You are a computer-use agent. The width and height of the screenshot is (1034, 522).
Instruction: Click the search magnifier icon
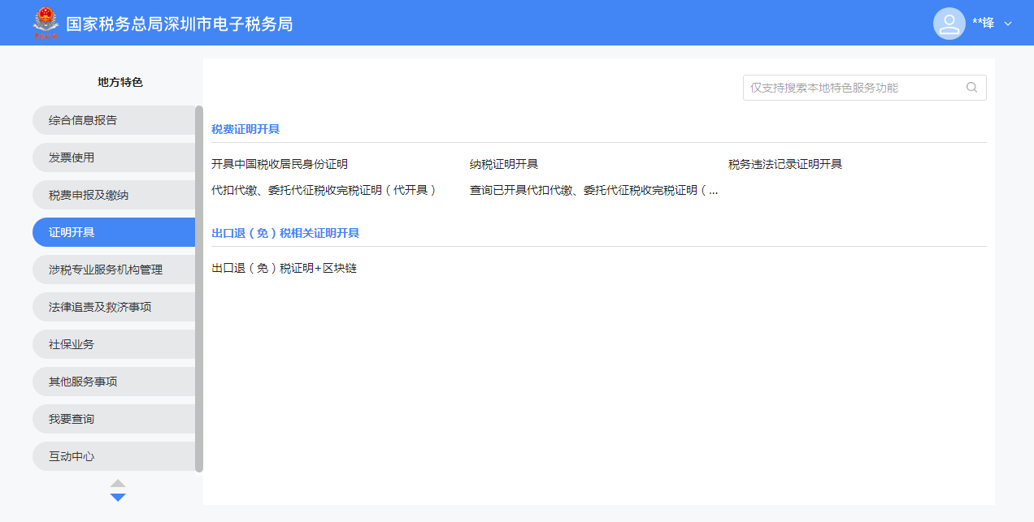(x=971, y=88)
